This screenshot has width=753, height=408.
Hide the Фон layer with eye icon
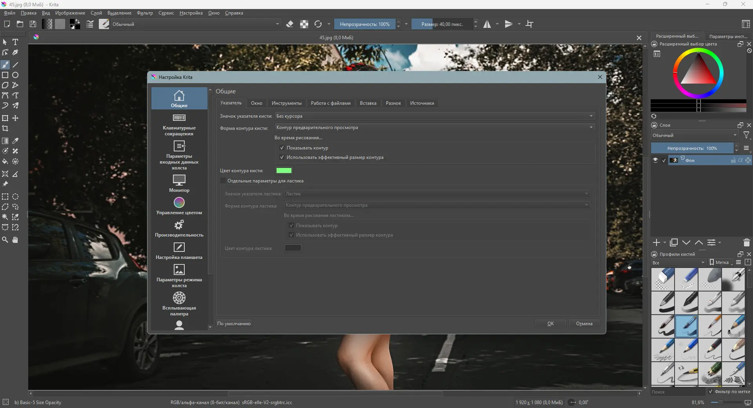(655, 160)
